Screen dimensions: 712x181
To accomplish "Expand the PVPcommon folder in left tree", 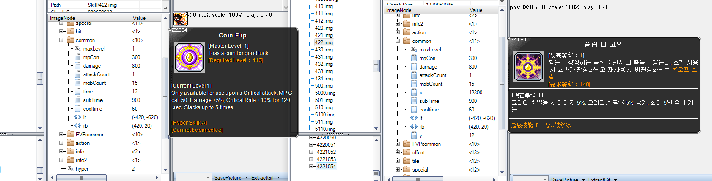I will point(61,135).
